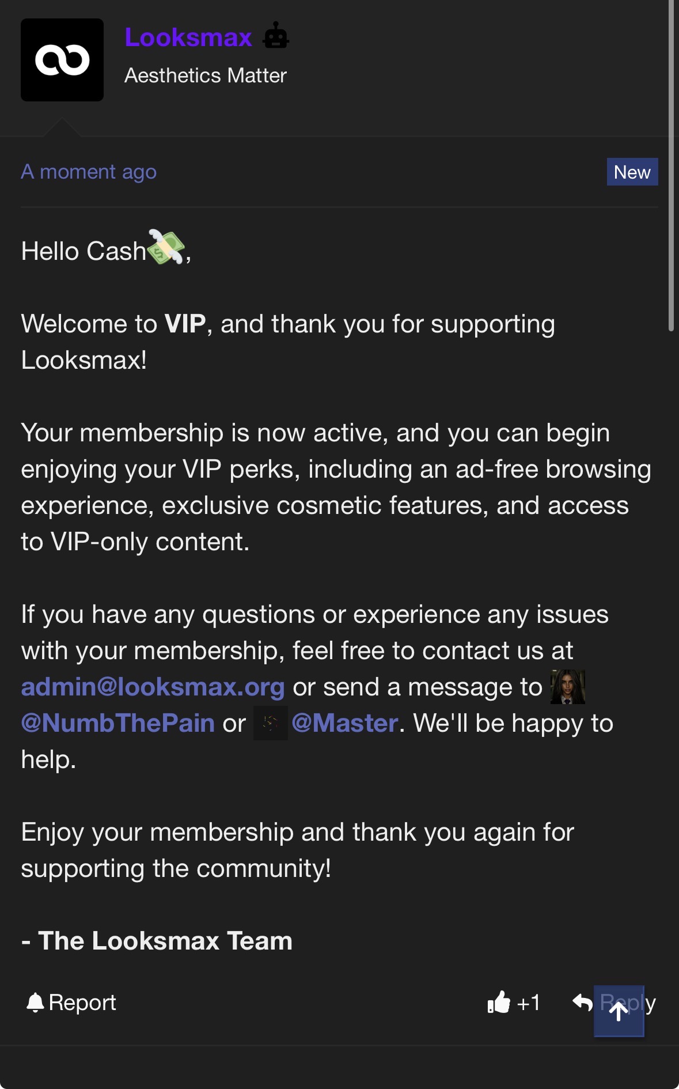This screenshot has height=1089, width=679.
Task: Click the Report bell icon
Action: click(35, 1003)
